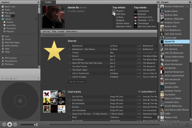This screenshot has width=192, height=128.
Task: Click the note icon beside DFA remixes
Action: (3, 58)
